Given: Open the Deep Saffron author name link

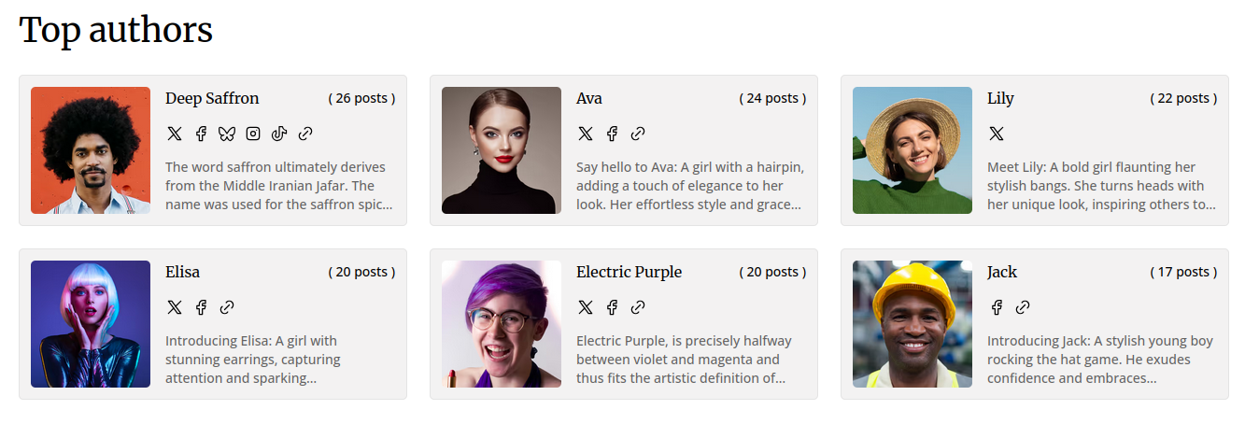Looking at the screenshot, I should [212, 98].
